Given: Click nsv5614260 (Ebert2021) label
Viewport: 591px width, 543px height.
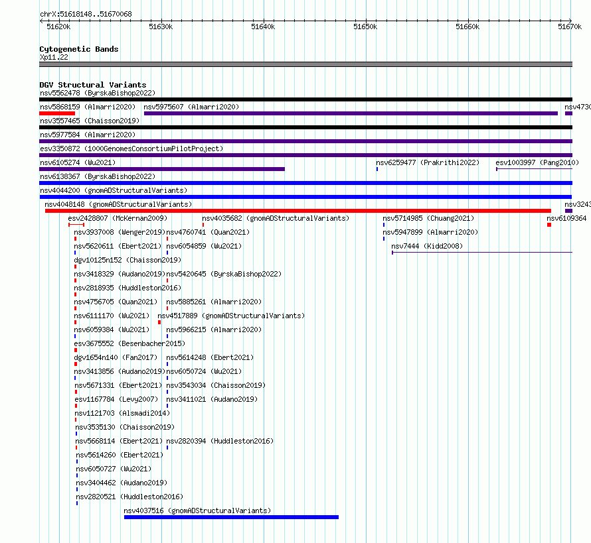Looking at the screenshot, I should point(120,455).
